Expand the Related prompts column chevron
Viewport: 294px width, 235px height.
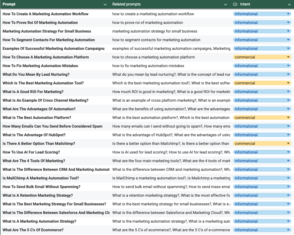[226, 5]
